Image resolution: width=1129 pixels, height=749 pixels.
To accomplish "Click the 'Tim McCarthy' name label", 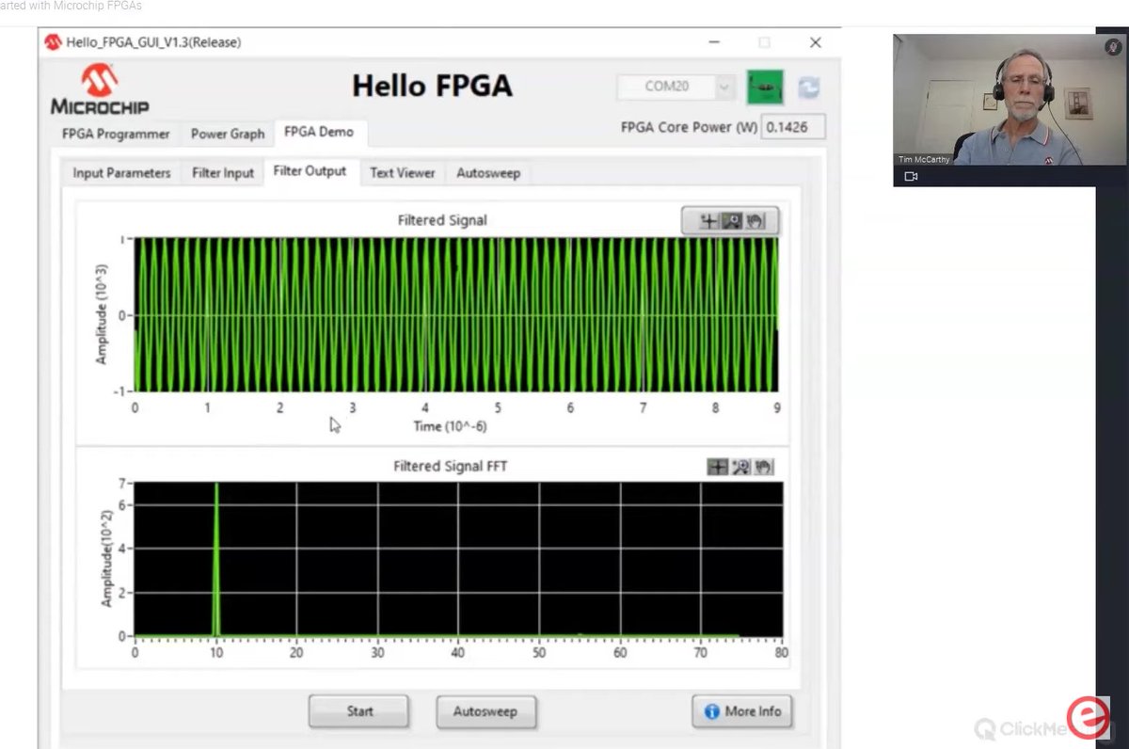I will tap(924, 160).
